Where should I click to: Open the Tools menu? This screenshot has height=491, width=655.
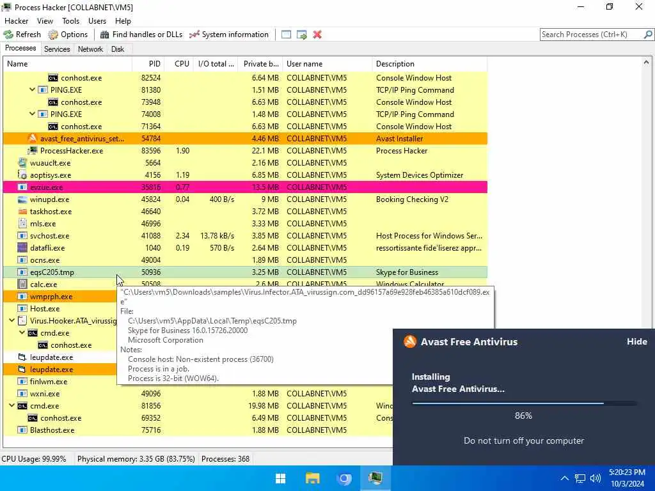[x=70, y=21]
